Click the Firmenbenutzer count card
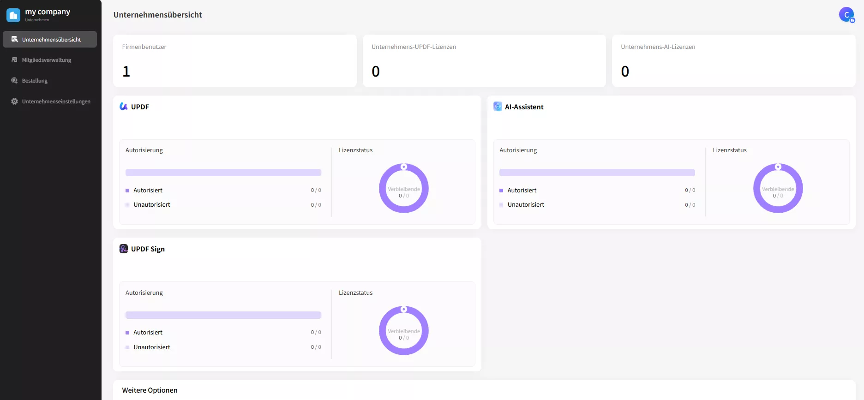 coord(234,60)
